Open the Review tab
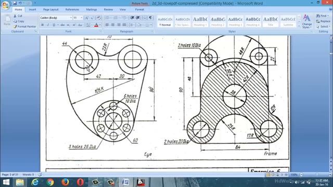 click(108, 9)
